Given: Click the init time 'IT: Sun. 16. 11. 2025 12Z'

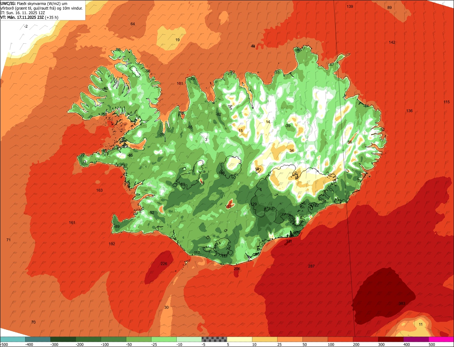Looking at the screenshot, I should (x=23, y=13).
